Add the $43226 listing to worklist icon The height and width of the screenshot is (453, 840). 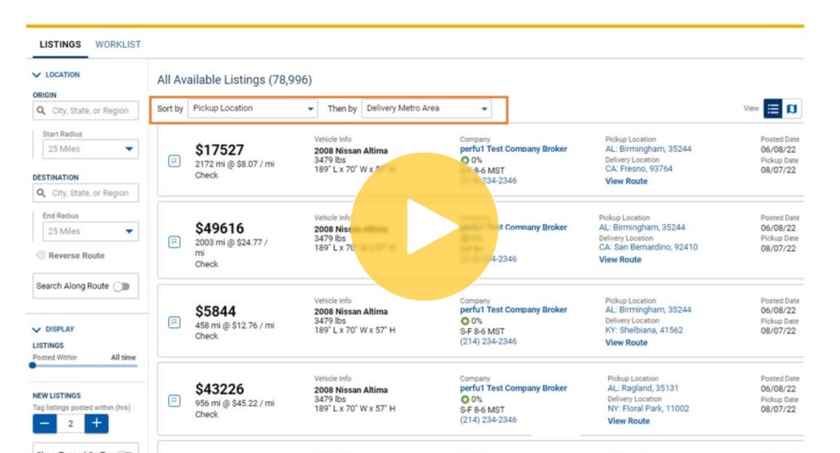175,400
